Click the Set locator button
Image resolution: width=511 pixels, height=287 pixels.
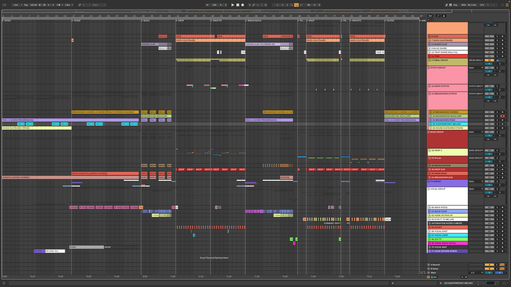point(430,16)
